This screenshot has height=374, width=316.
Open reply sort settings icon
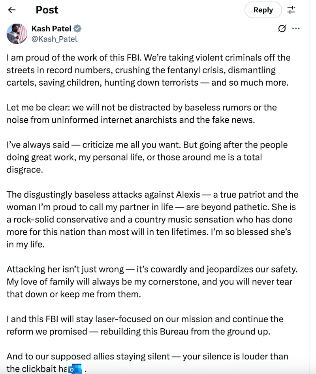pos(291,10)
